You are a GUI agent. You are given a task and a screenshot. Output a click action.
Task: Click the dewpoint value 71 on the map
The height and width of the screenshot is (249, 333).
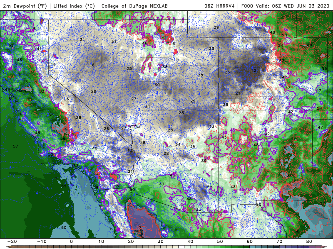pyautogui.click(x=142, y=227)
